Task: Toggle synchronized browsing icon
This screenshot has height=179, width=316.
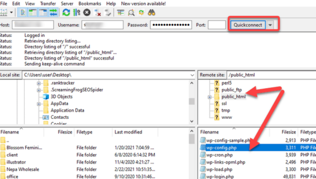Action: (x=141, y=13)
